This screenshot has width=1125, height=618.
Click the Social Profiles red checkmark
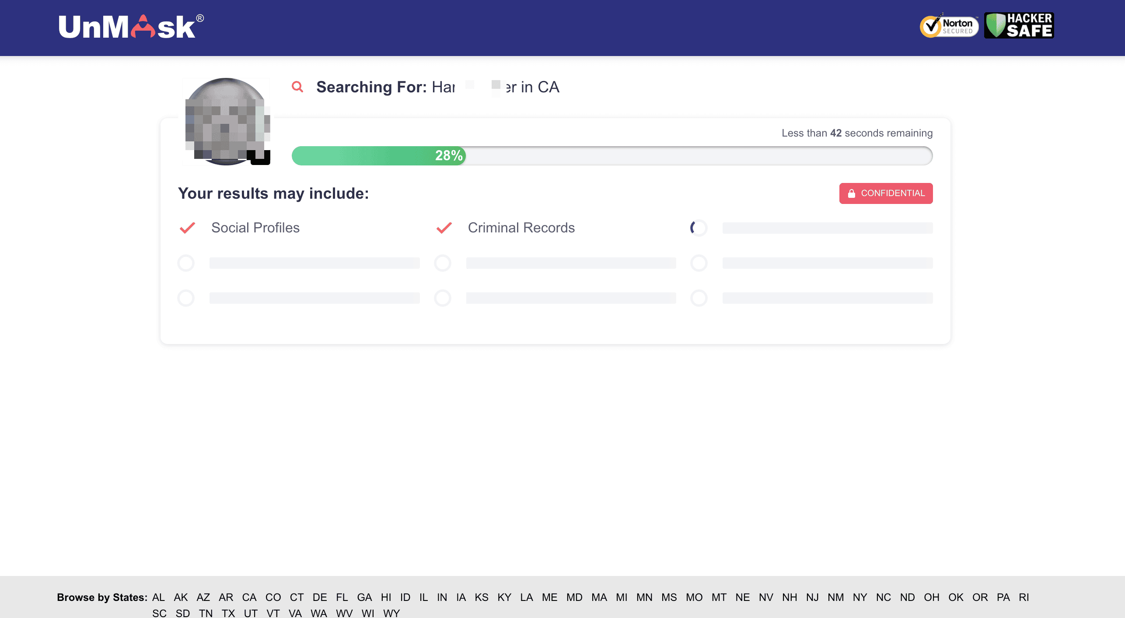point(187,228)
